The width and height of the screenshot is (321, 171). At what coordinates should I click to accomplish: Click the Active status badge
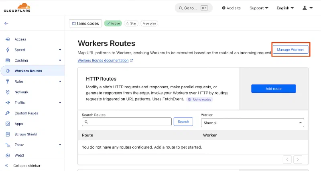coord(113,23)
